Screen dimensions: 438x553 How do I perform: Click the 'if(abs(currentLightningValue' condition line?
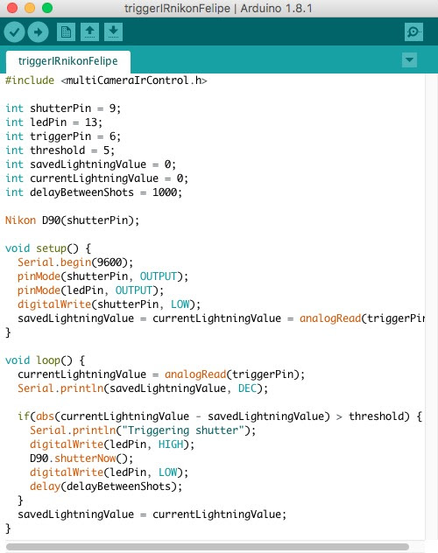click(x=220, y=416)
